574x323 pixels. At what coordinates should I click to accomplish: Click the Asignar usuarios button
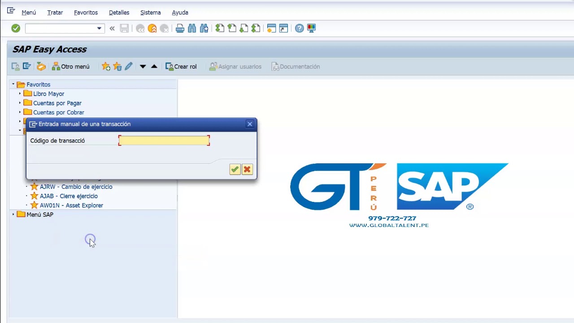235,66
